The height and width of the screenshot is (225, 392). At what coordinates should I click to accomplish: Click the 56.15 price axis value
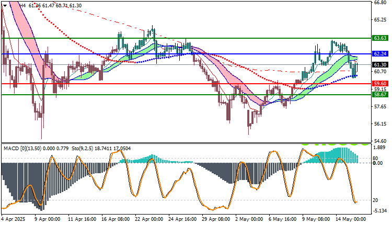coord(380,124)
